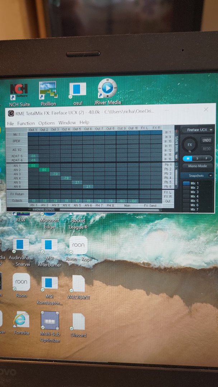Screen dimensions: 218x387
Task: Open the NCH Suite desktop shortcut
Action: 19,95
